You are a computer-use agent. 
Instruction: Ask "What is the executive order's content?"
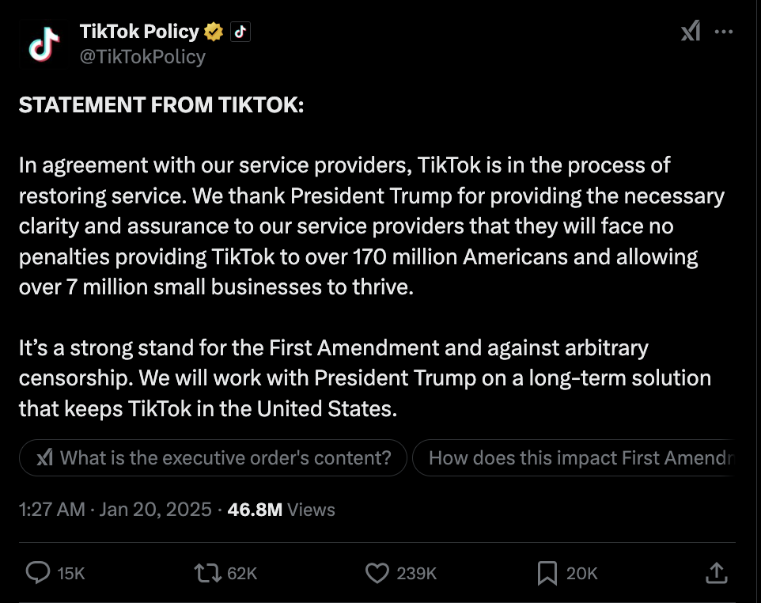[x=225, y=457]
